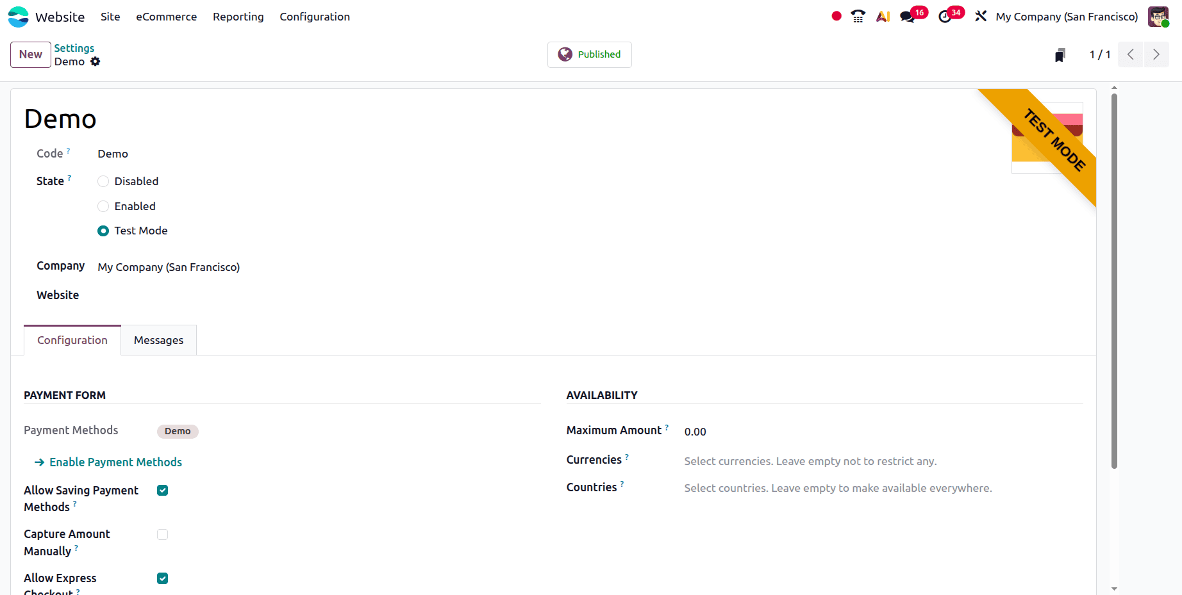Click the vertical scrollbar thumb

[1114, 281]
